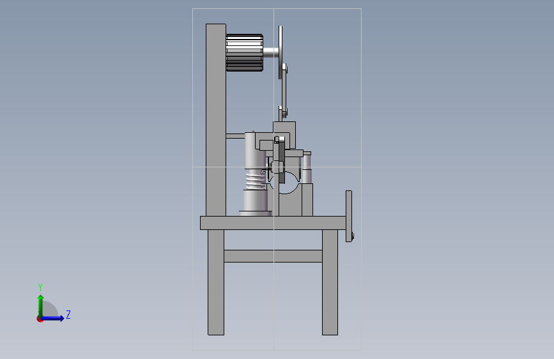Select the left table leg
The height and width of the screenshot is (359, 554).
[216, 282]
